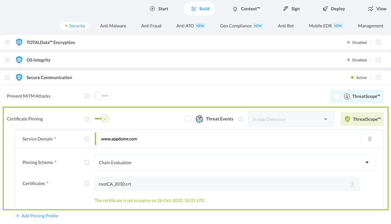Click the info icon next to Threat Events

241,119
